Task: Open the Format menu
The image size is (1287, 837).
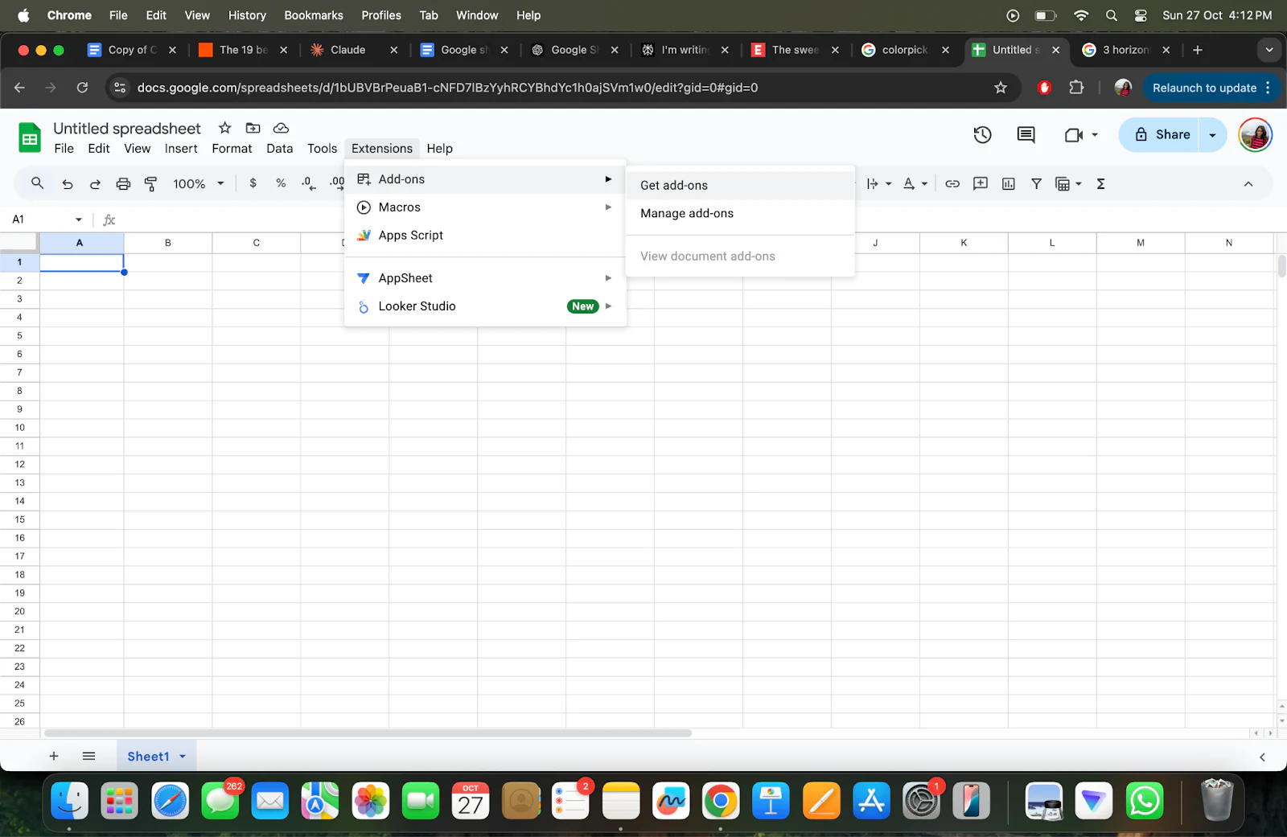Action: (x=232, y=149)
